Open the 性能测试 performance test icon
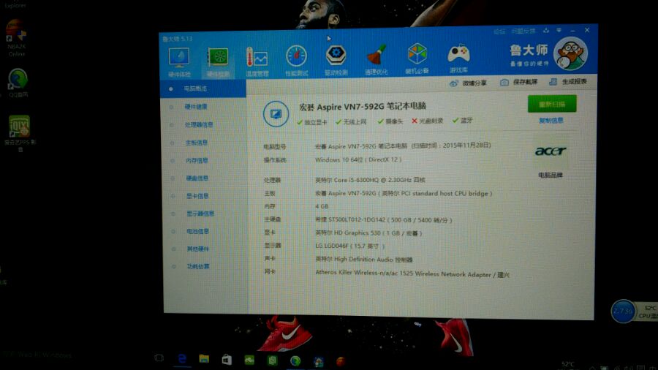The width and height of the screenshot is (658, 370). coord(297,61)
